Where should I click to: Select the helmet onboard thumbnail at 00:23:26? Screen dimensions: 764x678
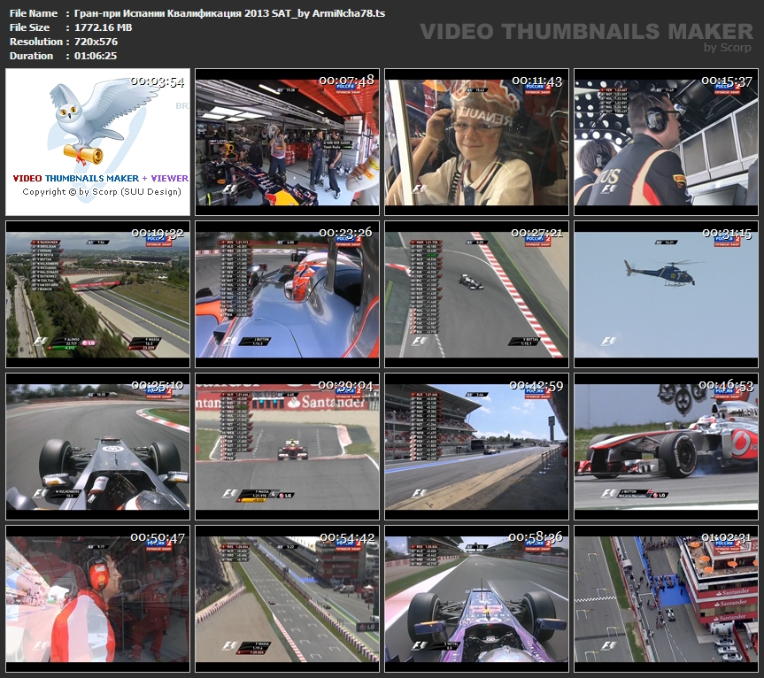coord(287,294)
